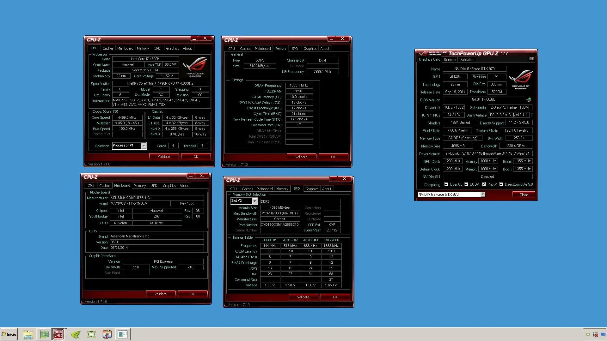The width and height of the screenshot is (607, 341).
Task: Open the file explorer taskbar icon
Action: (28, 334)
